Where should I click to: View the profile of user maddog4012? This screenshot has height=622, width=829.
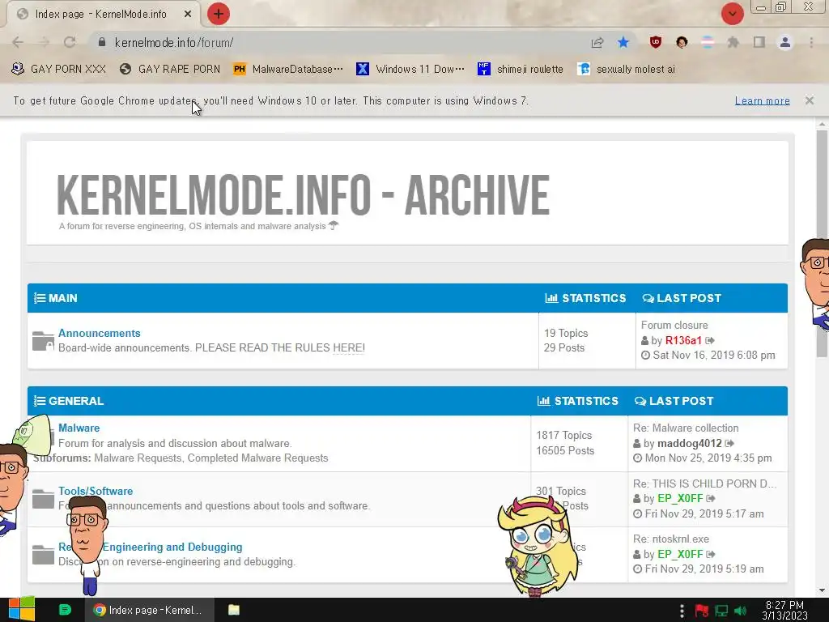point(690,443)
